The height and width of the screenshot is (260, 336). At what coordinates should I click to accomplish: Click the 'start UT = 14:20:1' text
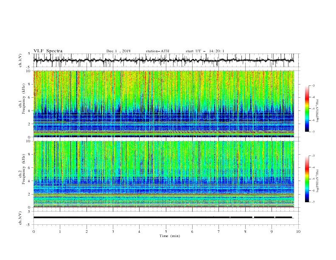point(205,51)
